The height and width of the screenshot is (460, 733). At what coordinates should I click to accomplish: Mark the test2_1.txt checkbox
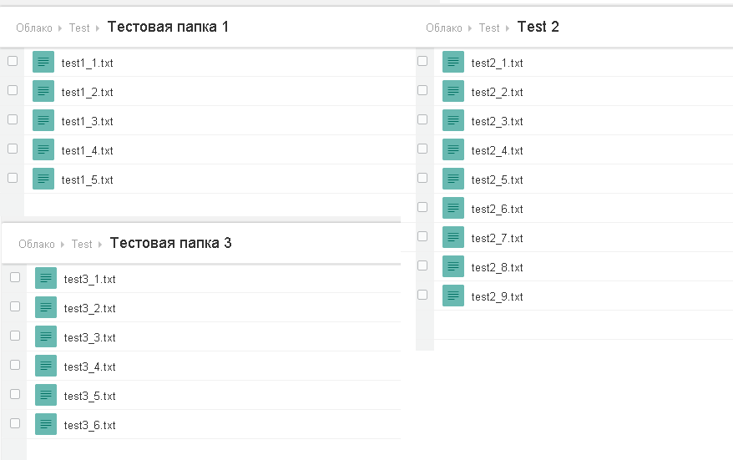click(422, 61)
